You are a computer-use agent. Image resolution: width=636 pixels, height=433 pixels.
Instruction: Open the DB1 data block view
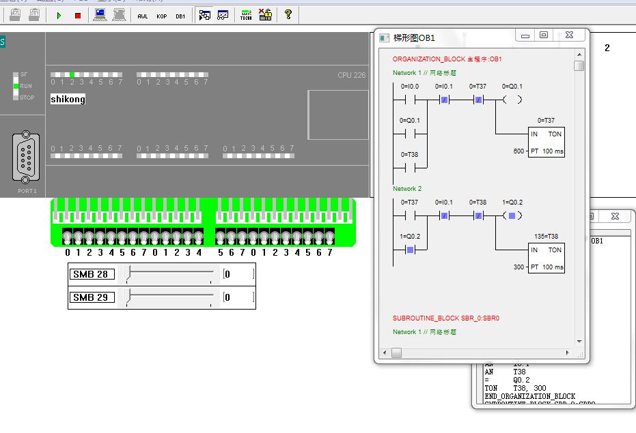coord(180,15)
